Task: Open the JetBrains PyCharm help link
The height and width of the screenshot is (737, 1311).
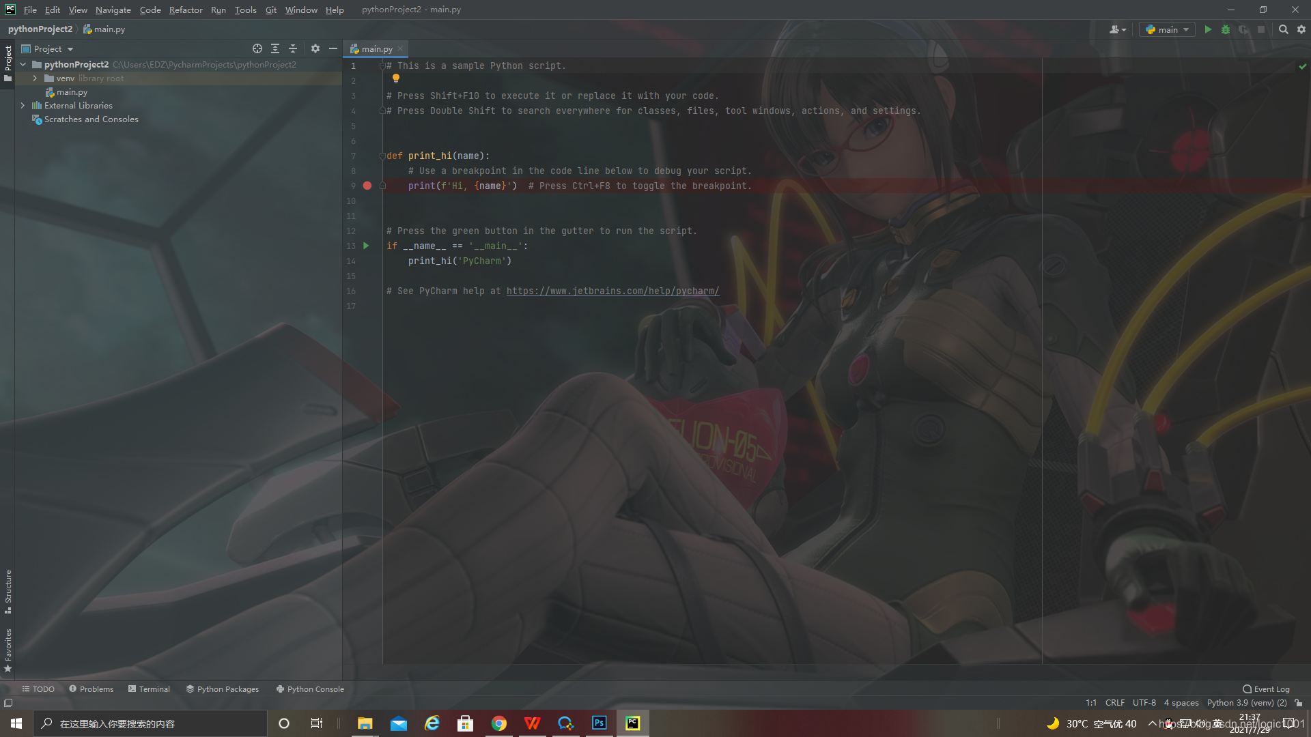Action: pos(612,291)
